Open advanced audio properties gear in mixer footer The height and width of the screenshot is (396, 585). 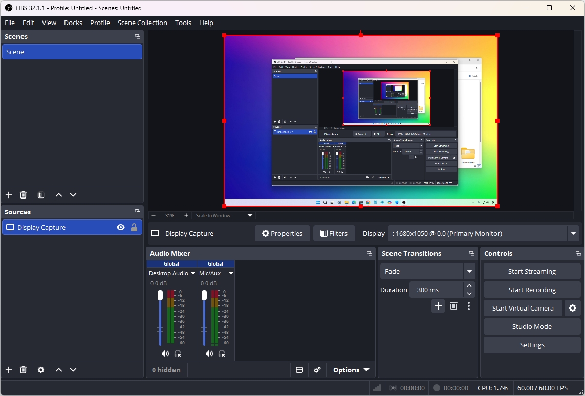317,370
